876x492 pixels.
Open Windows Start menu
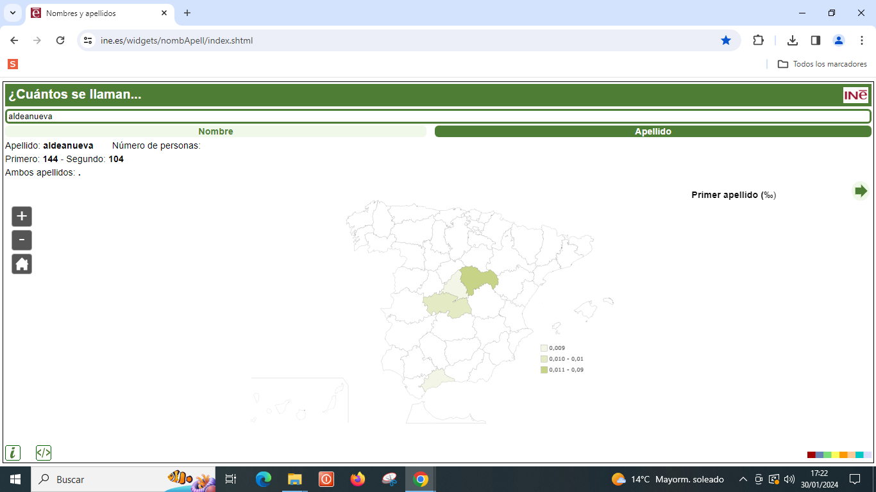15,479
